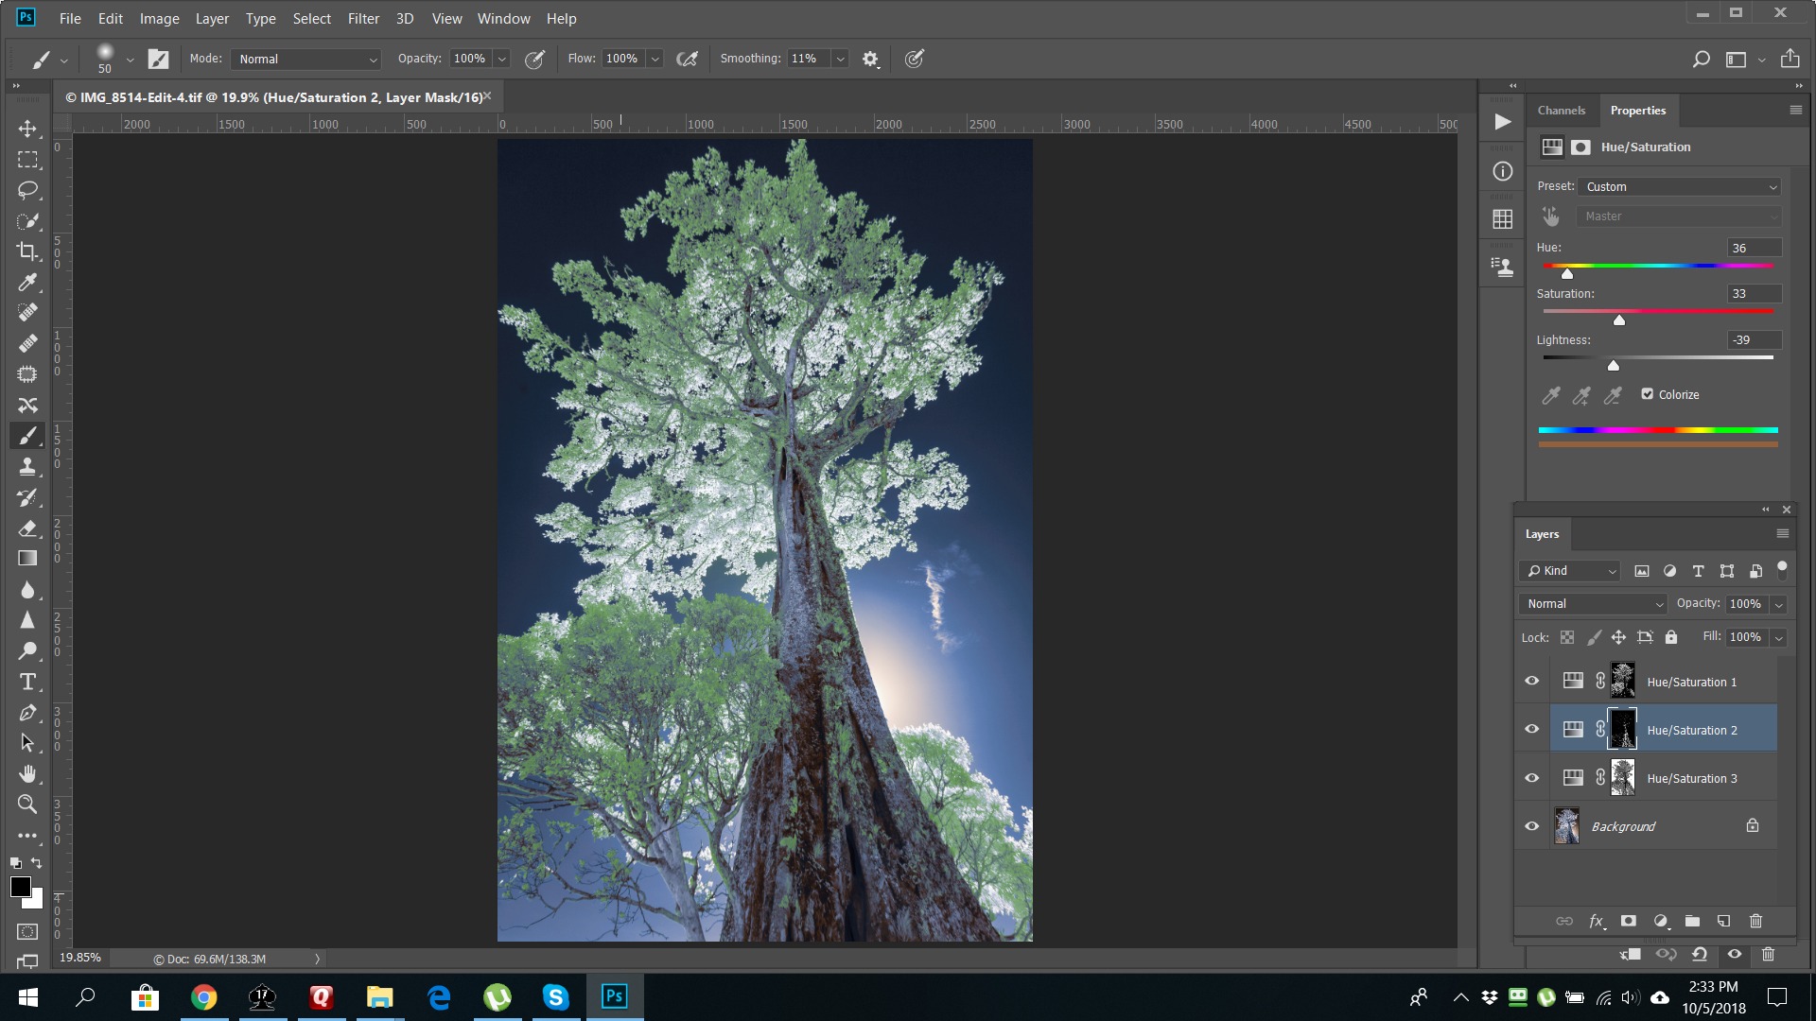The height and width of the screenshot is (1021, 1816).
Task: Reset adjustment to defaults in Properties footer
Action: 1700,954
